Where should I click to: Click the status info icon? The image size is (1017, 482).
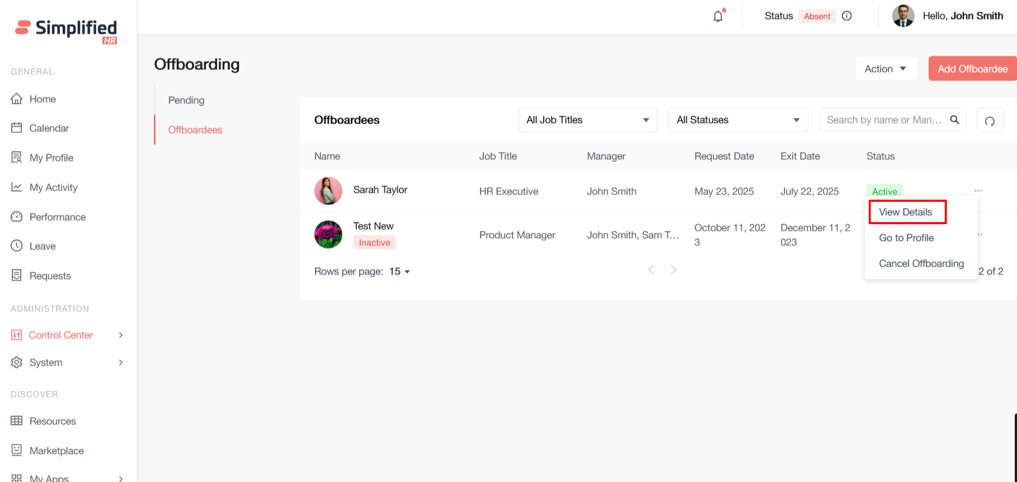click(847, 16)
